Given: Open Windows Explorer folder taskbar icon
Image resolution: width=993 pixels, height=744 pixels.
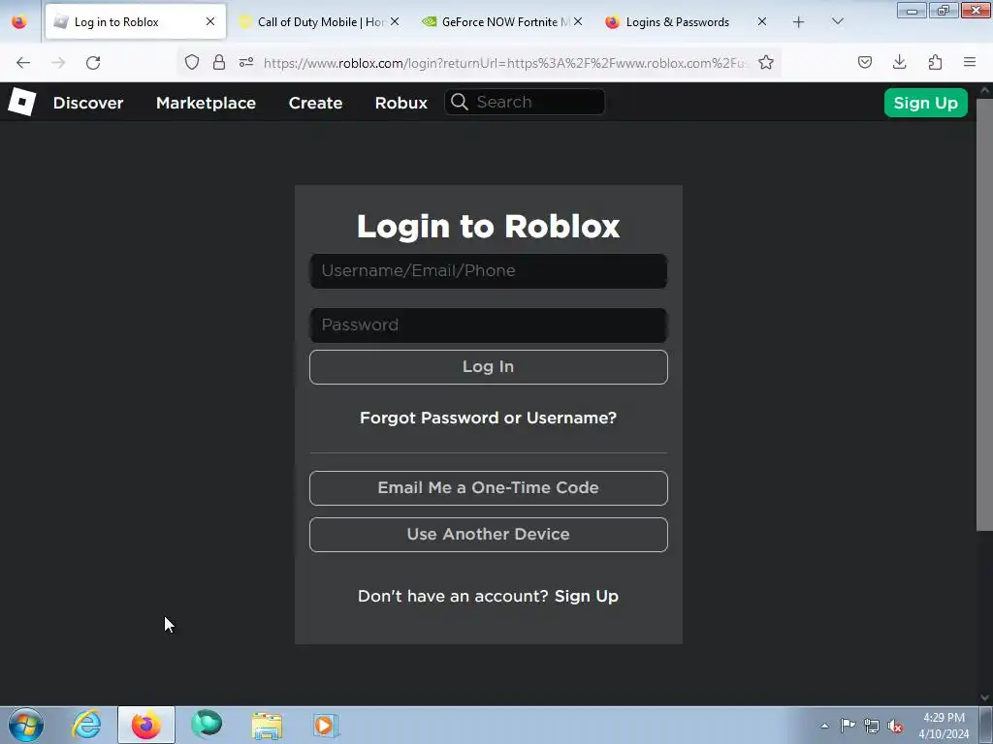Looking at the screenshot, I should pyautogui.click(x=267, y=725).
